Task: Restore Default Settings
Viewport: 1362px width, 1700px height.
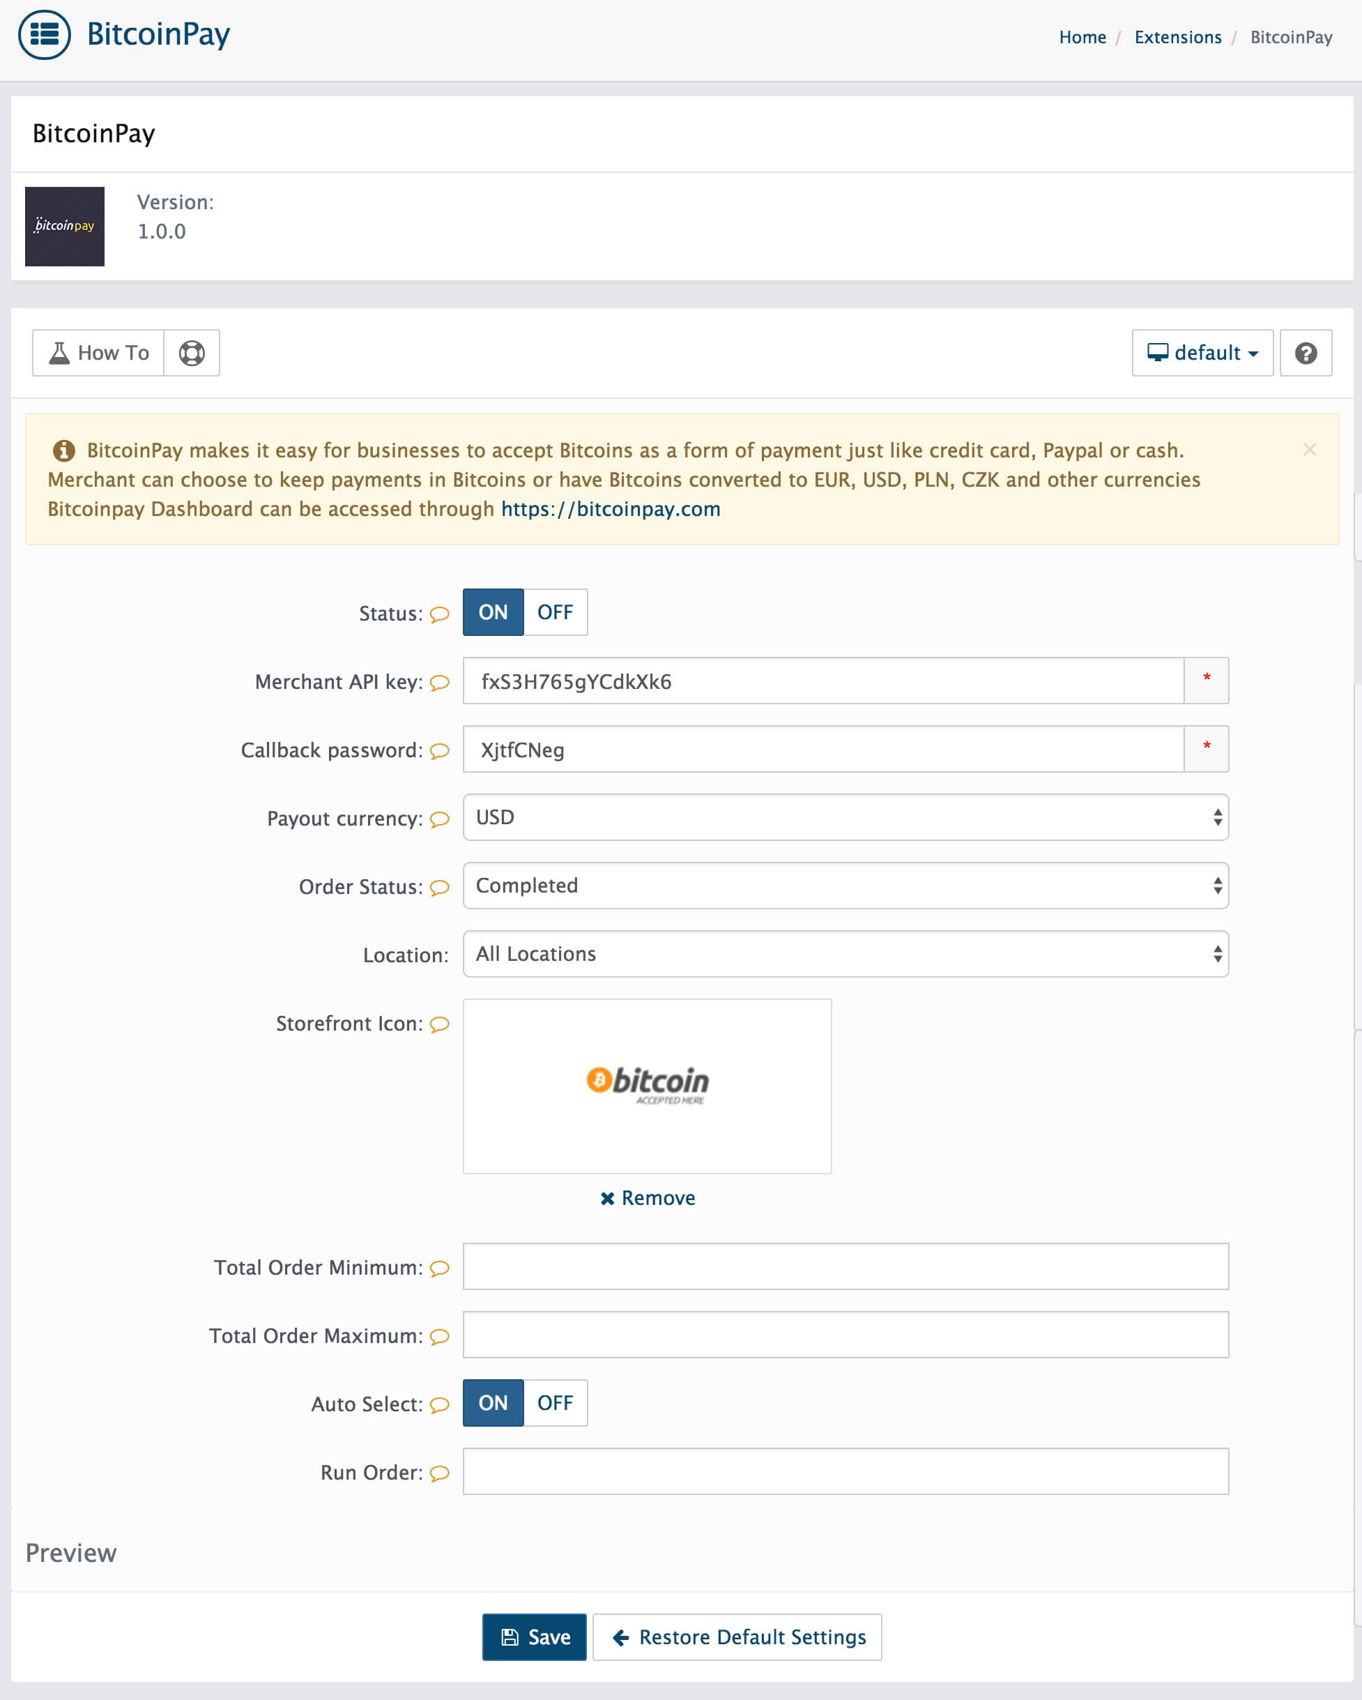Action: pos(737,1637)
